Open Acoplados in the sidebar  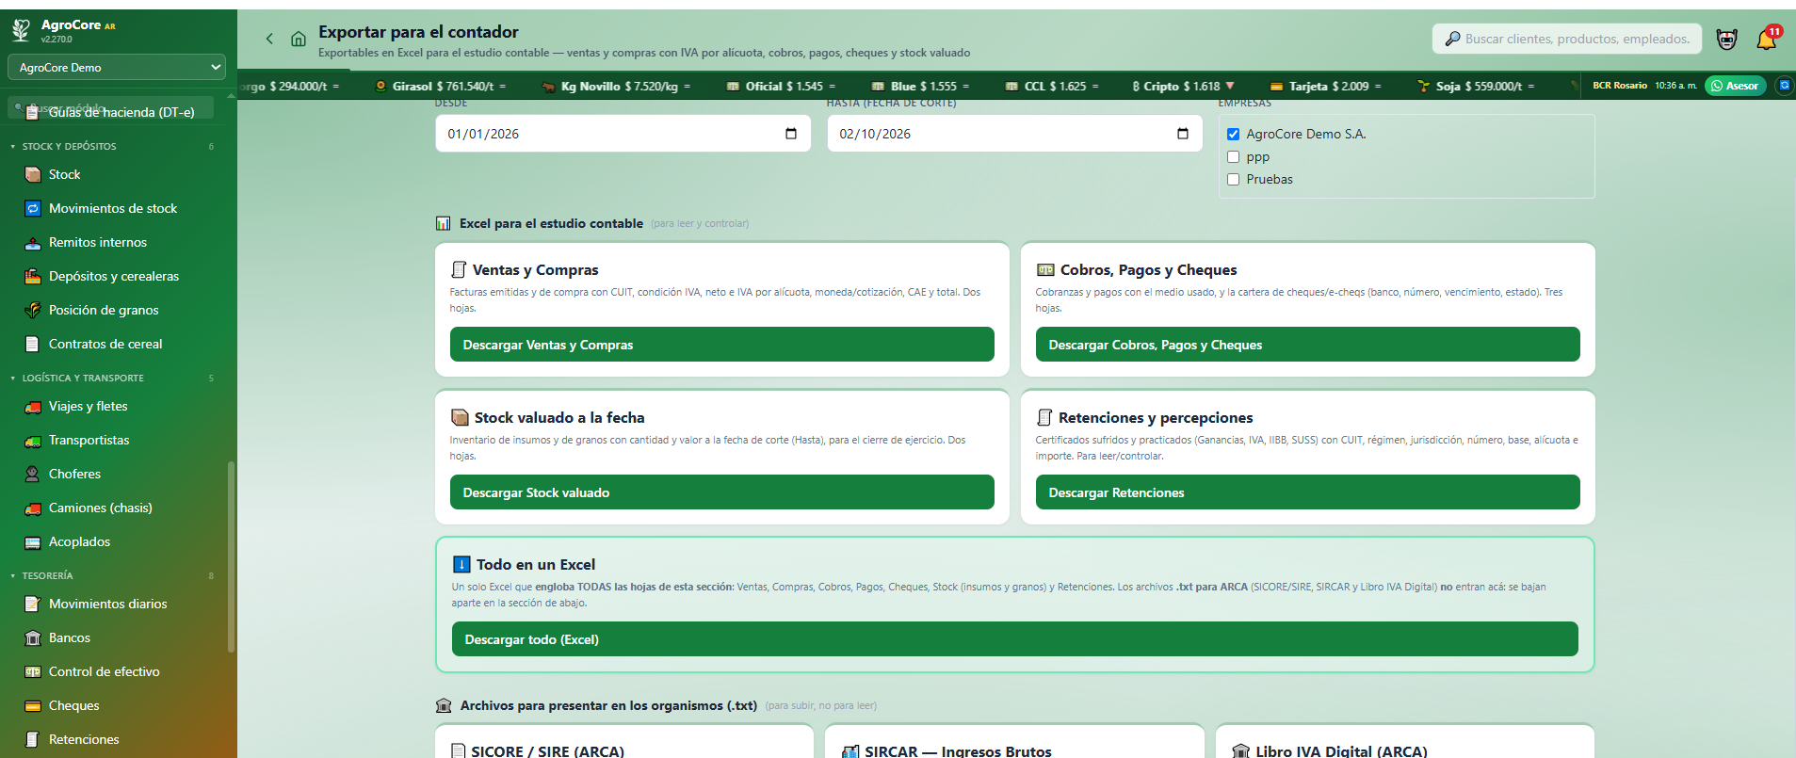pos(79,541)
